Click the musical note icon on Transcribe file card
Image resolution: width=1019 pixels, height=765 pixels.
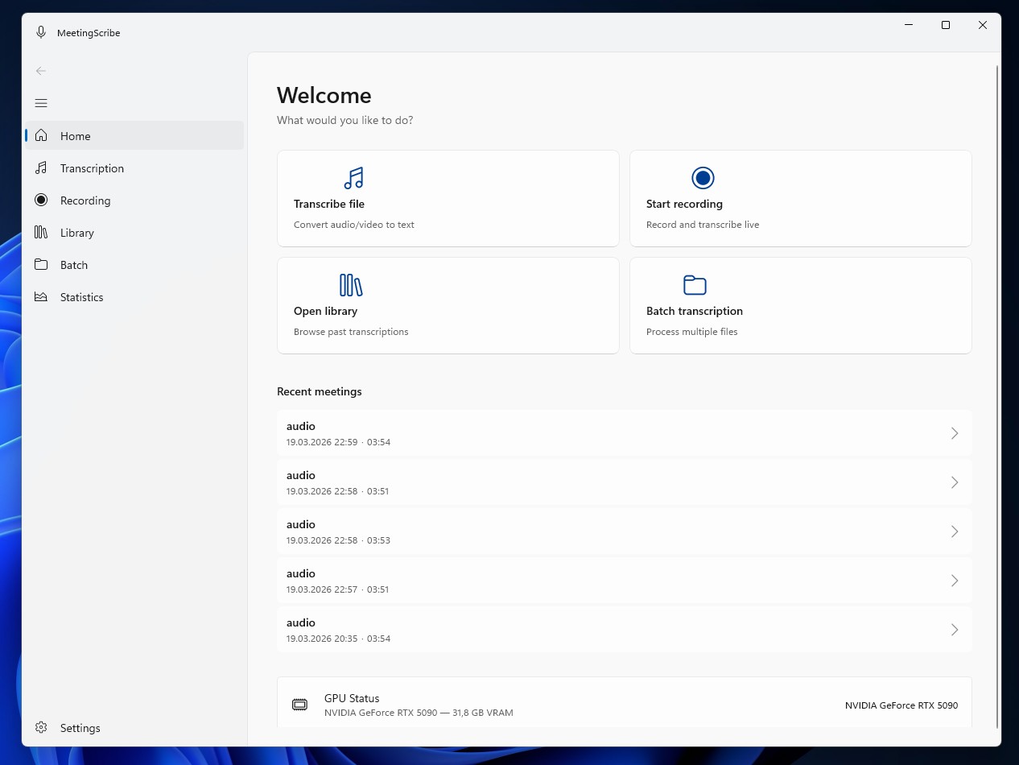click(x=353, y=178)
